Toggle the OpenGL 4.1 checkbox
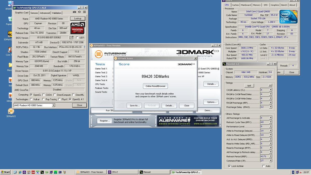 coord(70,99)
